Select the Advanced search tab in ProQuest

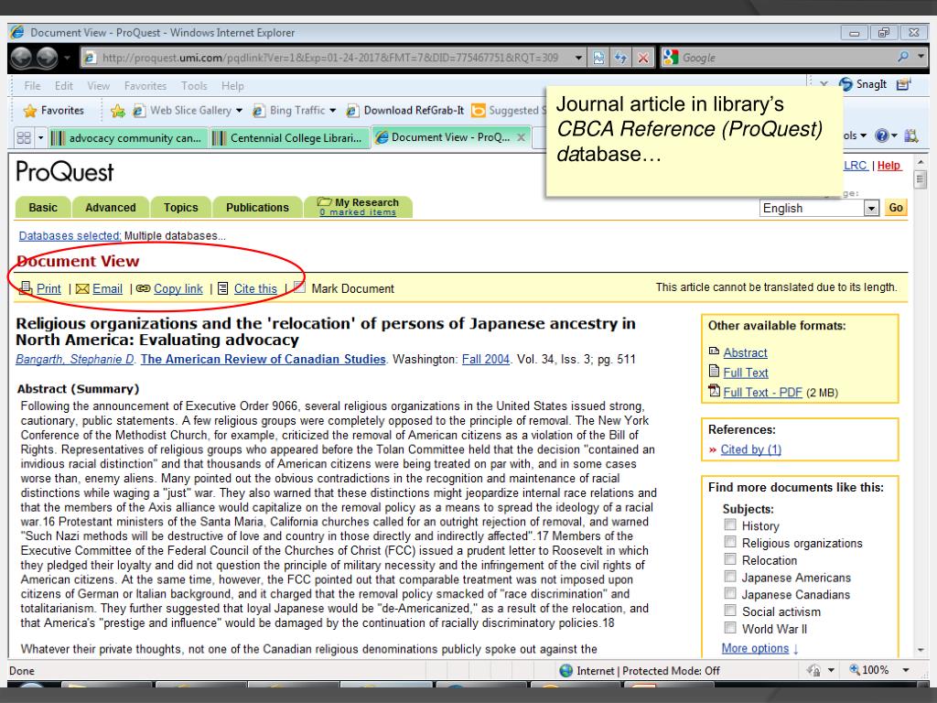coord(111,208)
